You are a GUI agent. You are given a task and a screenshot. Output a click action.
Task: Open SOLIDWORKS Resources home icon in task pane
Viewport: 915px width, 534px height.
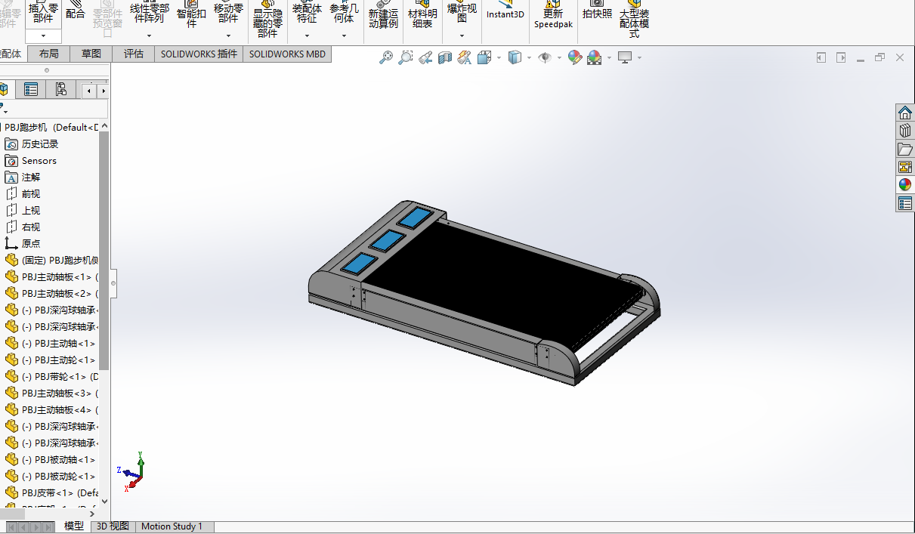904,113
